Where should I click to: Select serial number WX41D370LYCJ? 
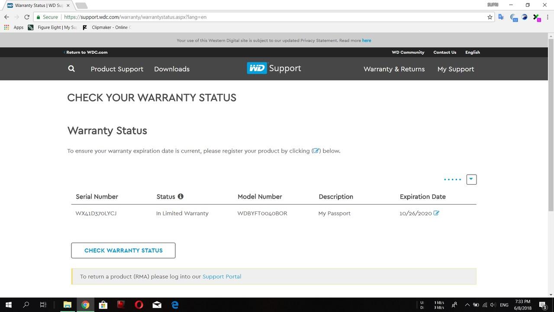[x=96, y=213]
